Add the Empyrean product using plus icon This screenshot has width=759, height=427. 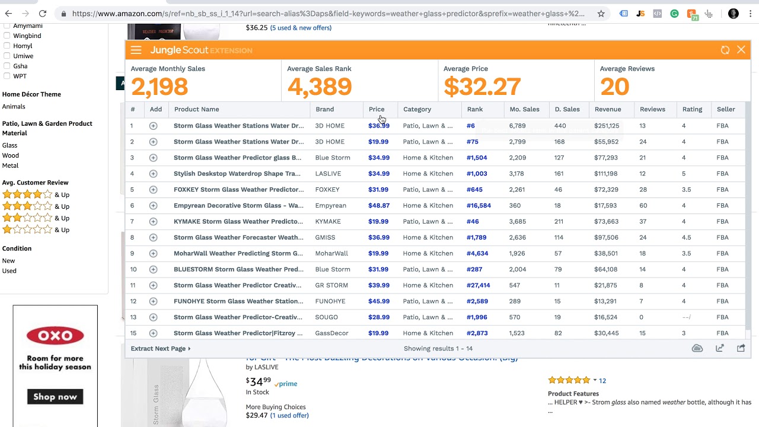[x=153, y=206]
